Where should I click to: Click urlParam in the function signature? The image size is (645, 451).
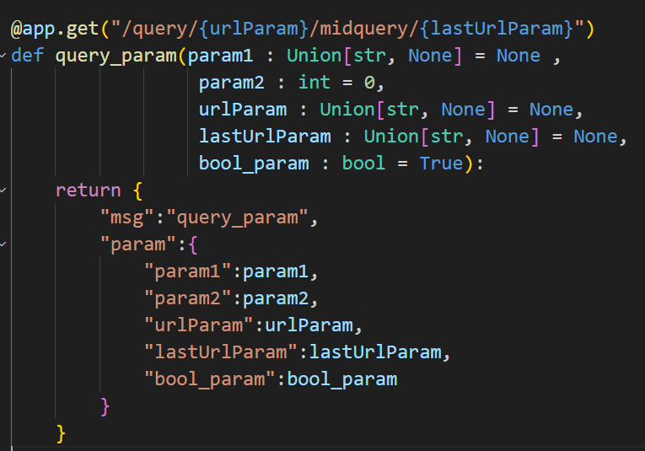(243, 110)
